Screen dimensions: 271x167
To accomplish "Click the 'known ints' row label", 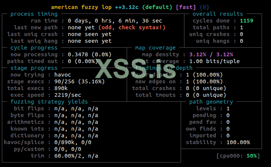I will coord(27,129).
